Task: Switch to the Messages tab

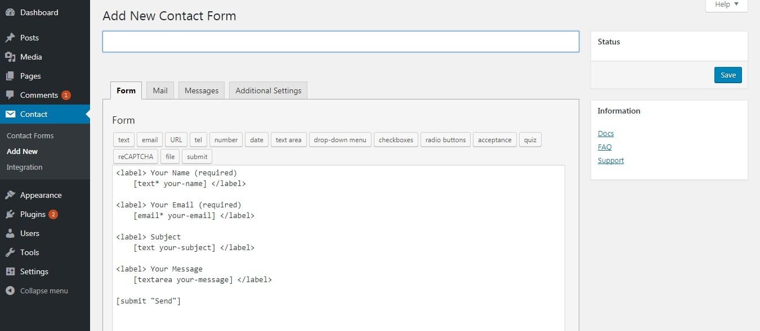Action: (x=201, y=90)
